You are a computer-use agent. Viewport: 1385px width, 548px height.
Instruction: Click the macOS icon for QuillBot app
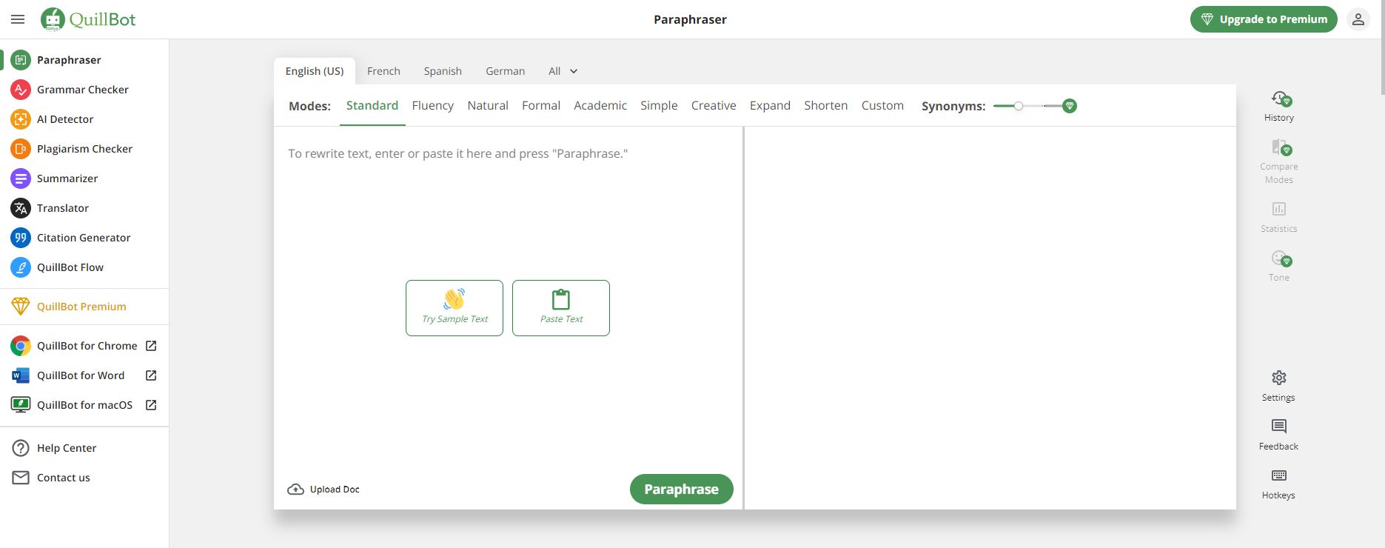(x=21, y=405)
